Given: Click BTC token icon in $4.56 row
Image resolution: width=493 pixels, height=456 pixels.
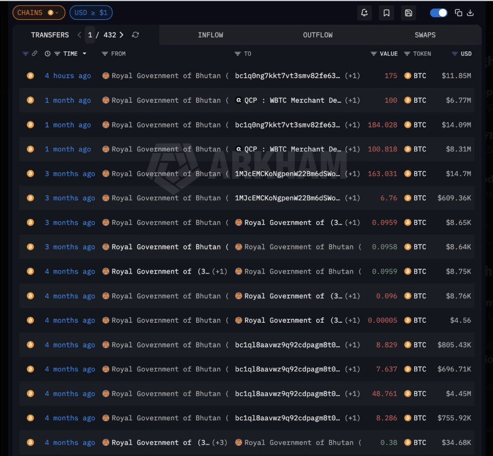Looking at the screenshot, I should coord(408,321).
